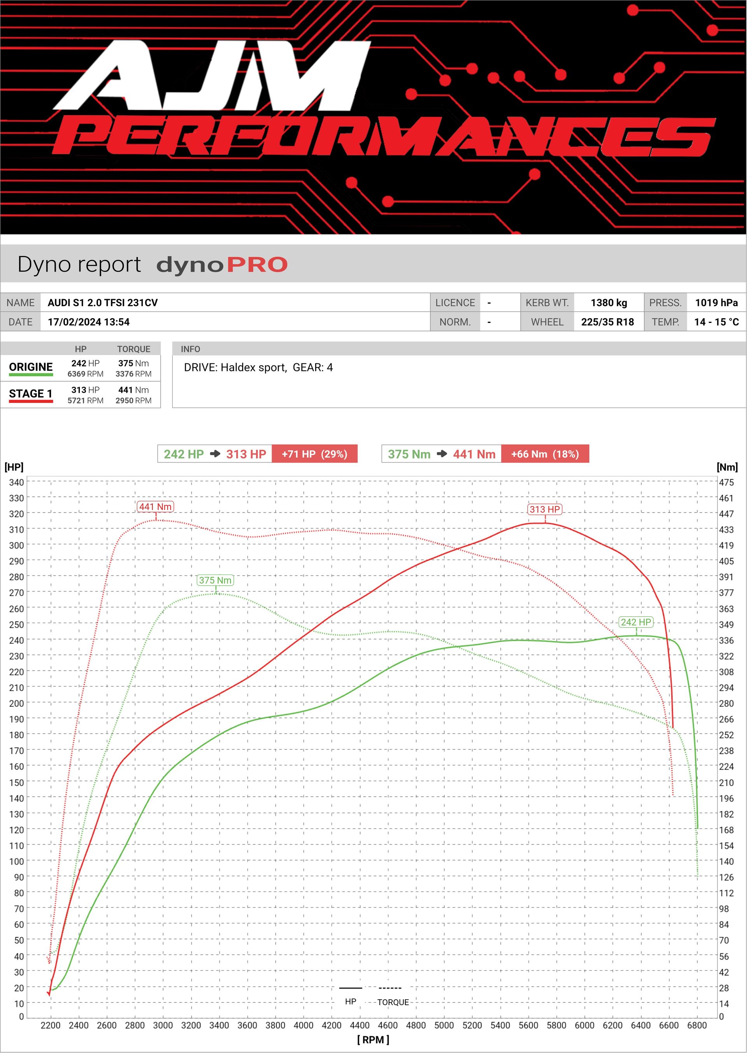The height and width of the screenshot is (1053, 747).
Task: Click the ORIGINE legend entry
Action: coord(31,367)
